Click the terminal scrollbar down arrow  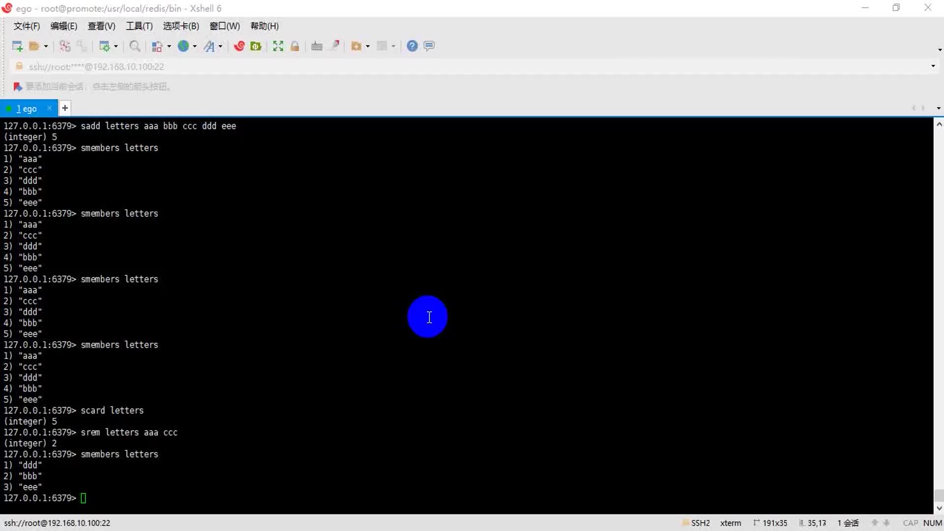point(939,508)
